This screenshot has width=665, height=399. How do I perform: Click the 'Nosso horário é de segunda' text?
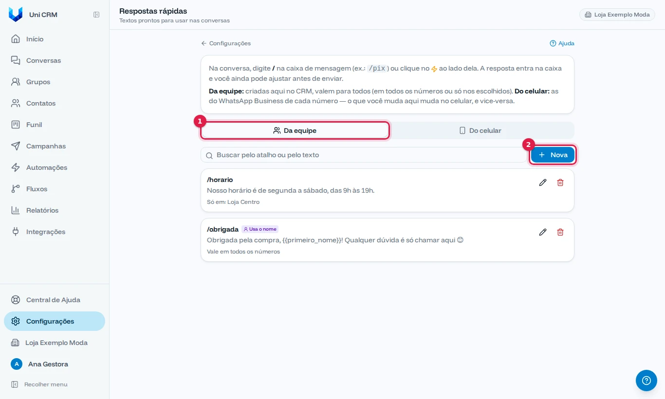coord(291,190)
